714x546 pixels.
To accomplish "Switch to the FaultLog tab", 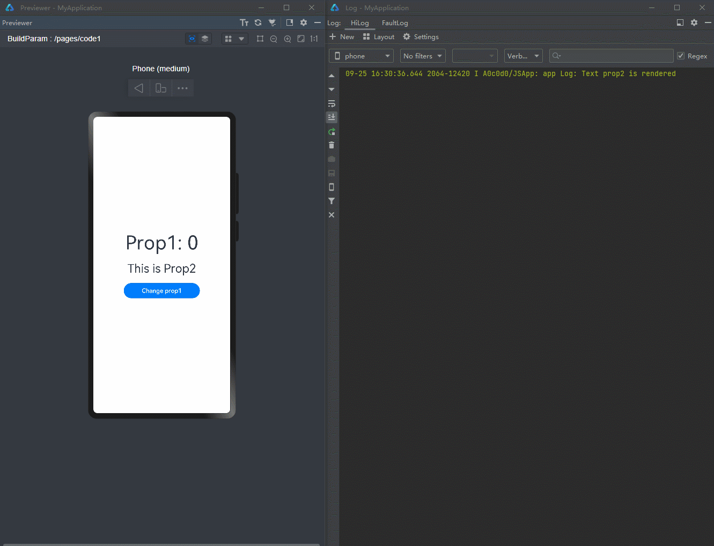I will 395,23.
